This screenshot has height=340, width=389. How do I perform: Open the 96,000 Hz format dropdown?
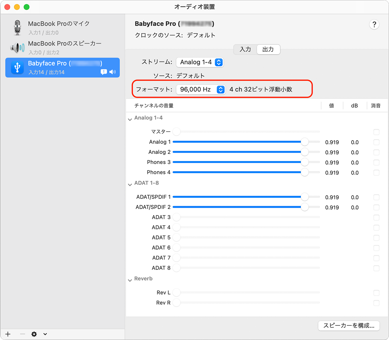[x=201, y=89]
